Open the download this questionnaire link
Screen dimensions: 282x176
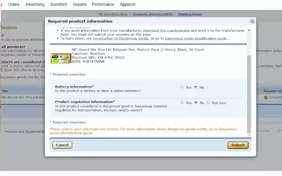coord(166,30)
